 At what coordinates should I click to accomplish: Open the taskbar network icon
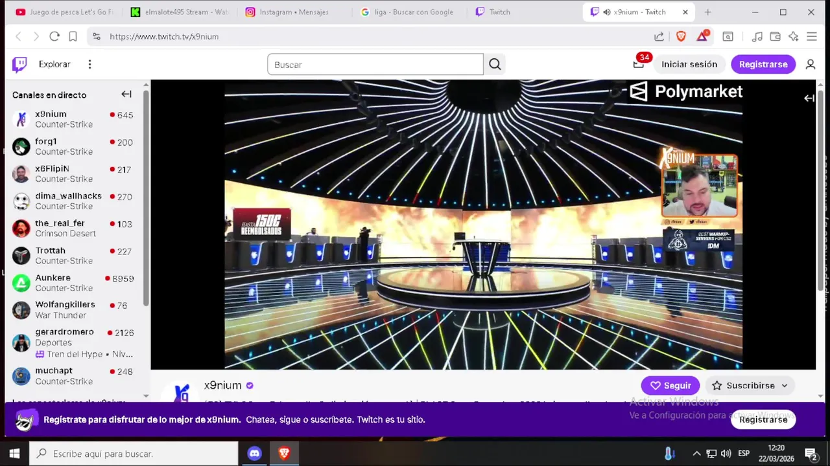711,453
